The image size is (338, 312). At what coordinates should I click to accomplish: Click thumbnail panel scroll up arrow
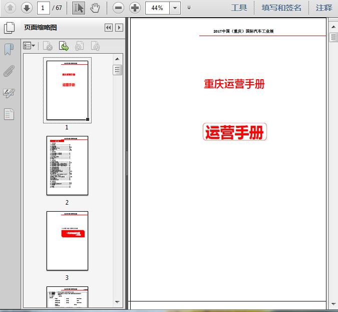tap(117, 59)
